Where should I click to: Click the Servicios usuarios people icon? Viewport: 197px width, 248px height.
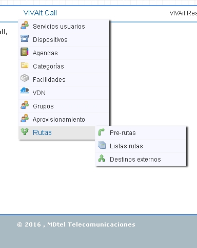coord(25,25)
